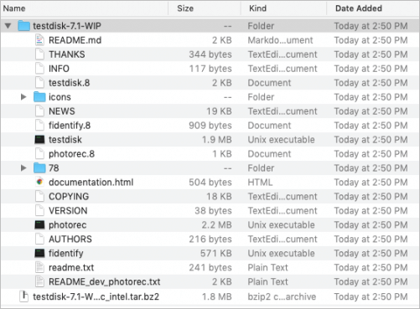This screenshot has height=309, width=420.
Task: Click the readme.txt text file icon
Action: click(x=39, y=268)
